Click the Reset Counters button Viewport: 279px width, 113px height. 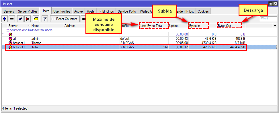[65, 19]
